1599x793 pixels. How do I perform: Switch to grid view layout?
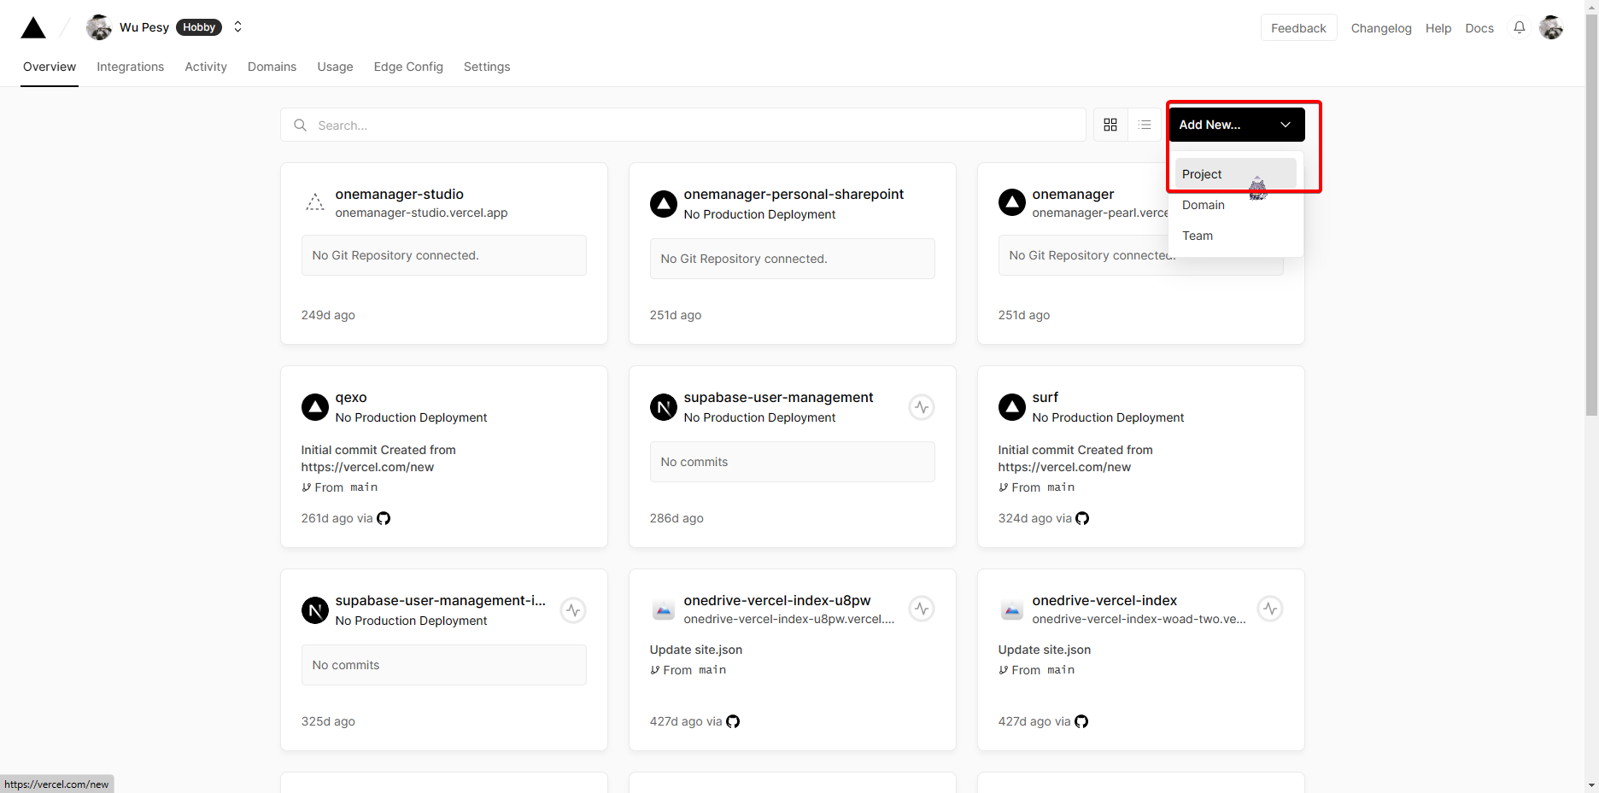[x=1110, y=125]
